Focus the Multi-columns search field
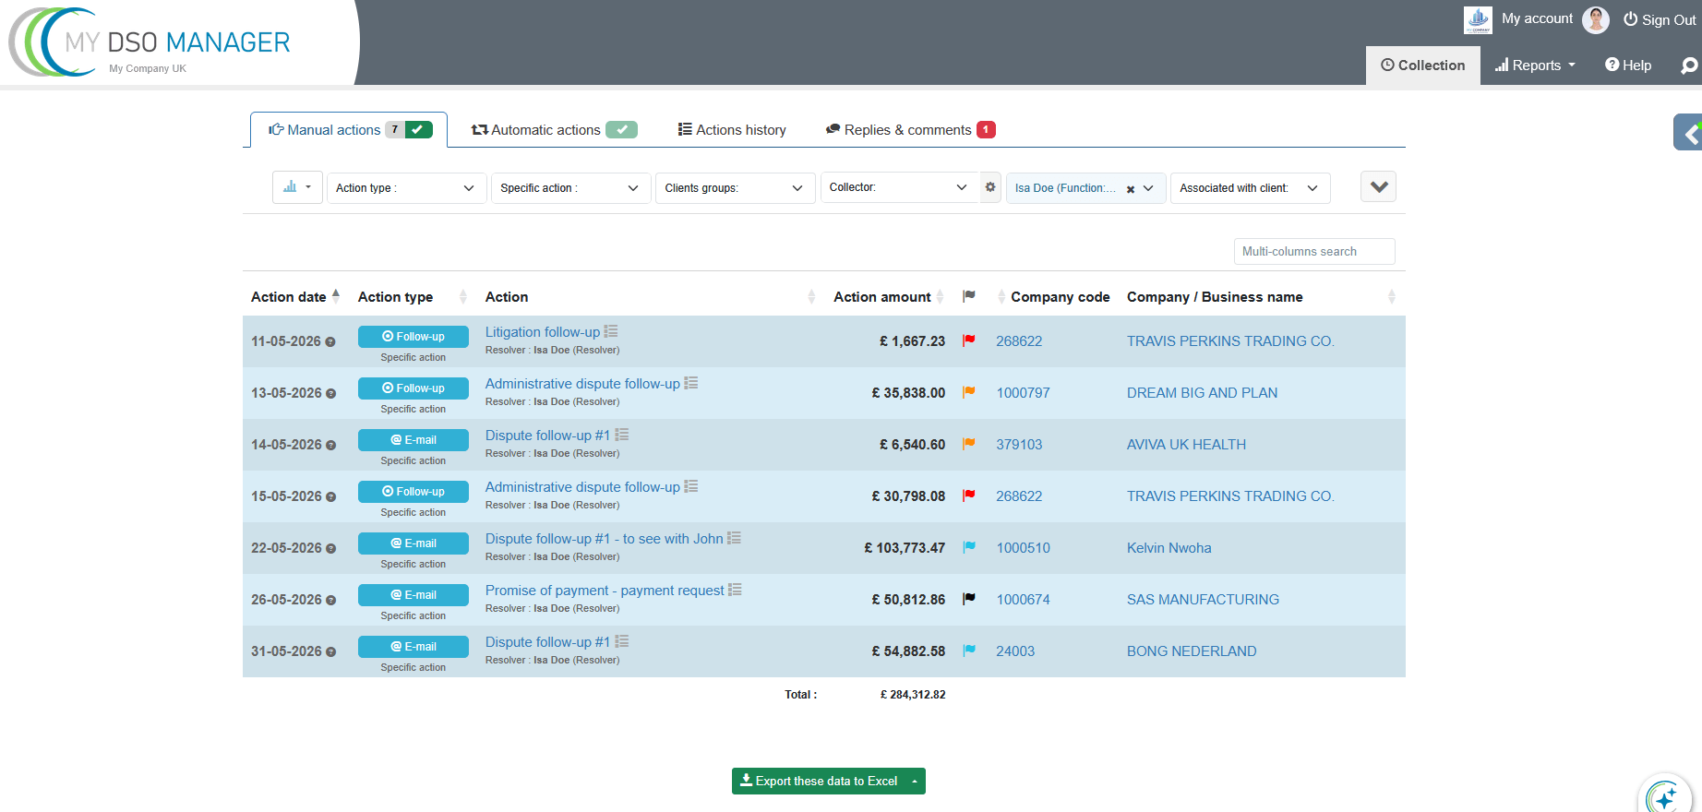Screen dimensions: 1702x812 coord(1314,251)
